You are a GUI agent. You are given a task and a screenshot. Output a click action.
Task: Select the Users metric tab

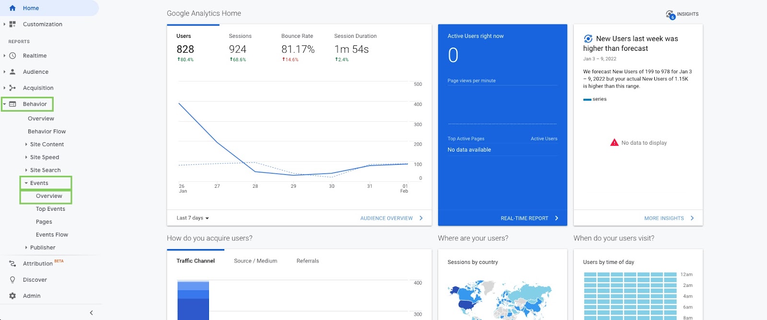[193, 48]
